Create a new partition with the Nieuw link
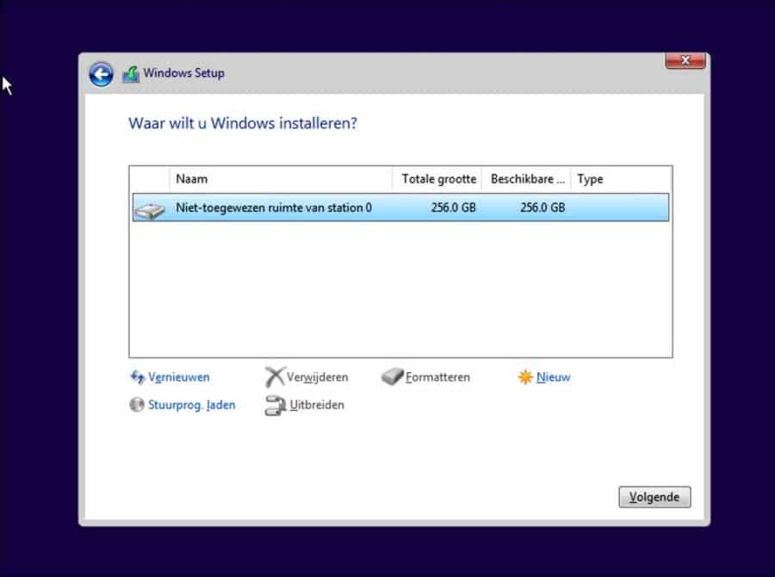775x577 pixels. pyautogui.click(x=553, y=377)
